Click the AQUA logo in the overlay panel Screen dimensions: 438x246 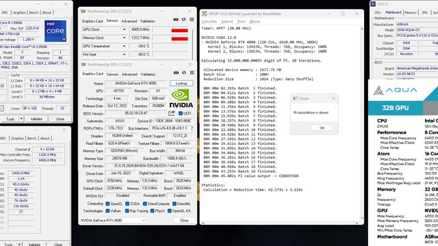pyautogui.click(x=396, y=90)
